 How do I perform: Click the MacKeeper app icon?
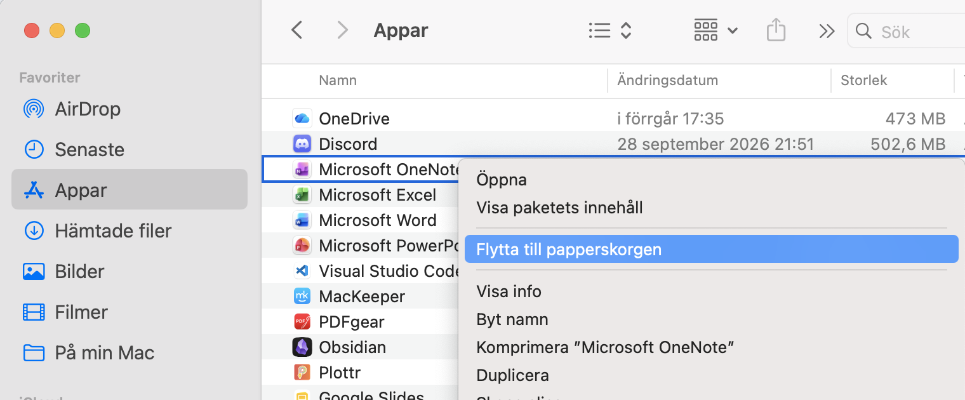(x=302, y=297)
